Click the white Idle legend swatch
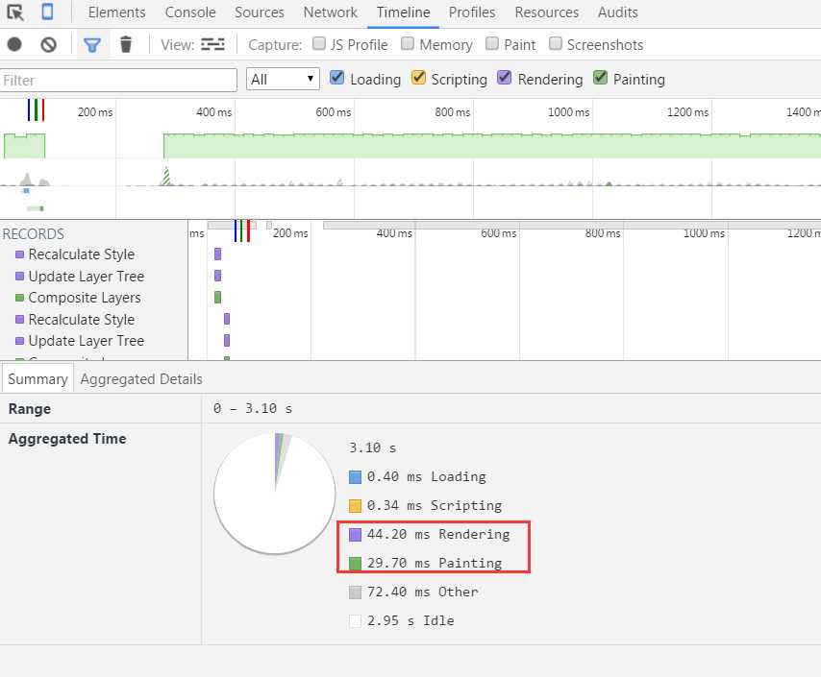 pyautogui.click(x=355, y=621)
